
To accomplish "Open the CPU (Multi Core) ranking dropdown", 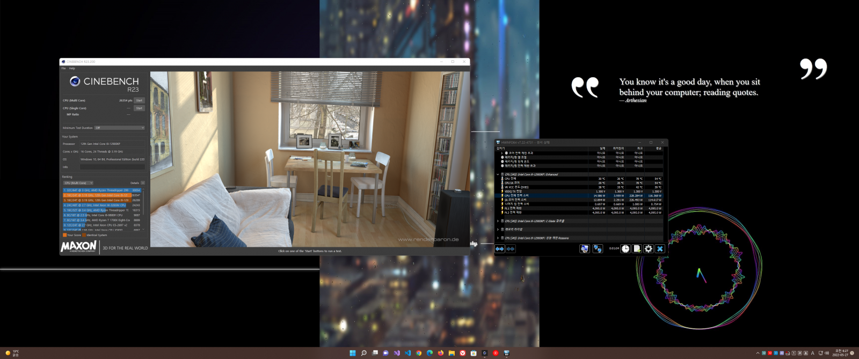I will pos(78,183).
